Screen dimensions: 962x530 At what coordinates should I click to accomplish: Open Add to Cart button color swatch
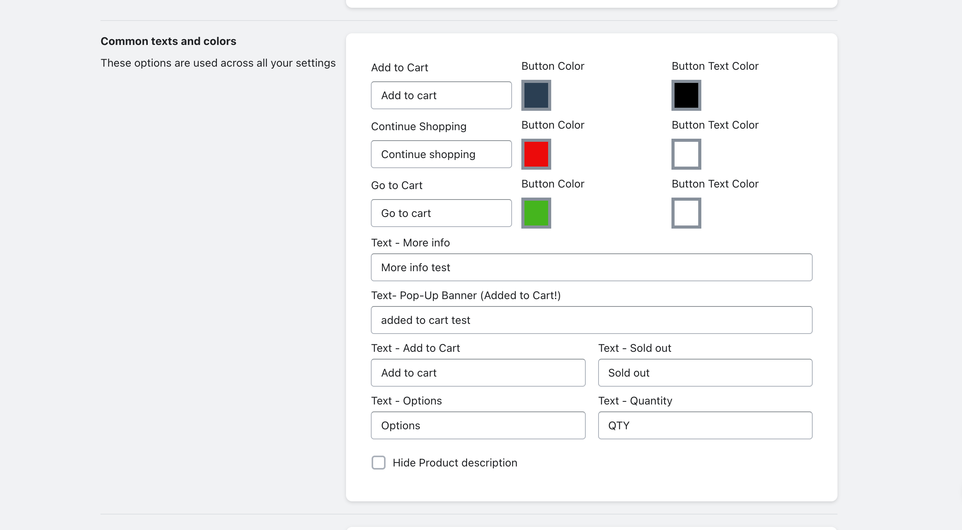(536, 95)
